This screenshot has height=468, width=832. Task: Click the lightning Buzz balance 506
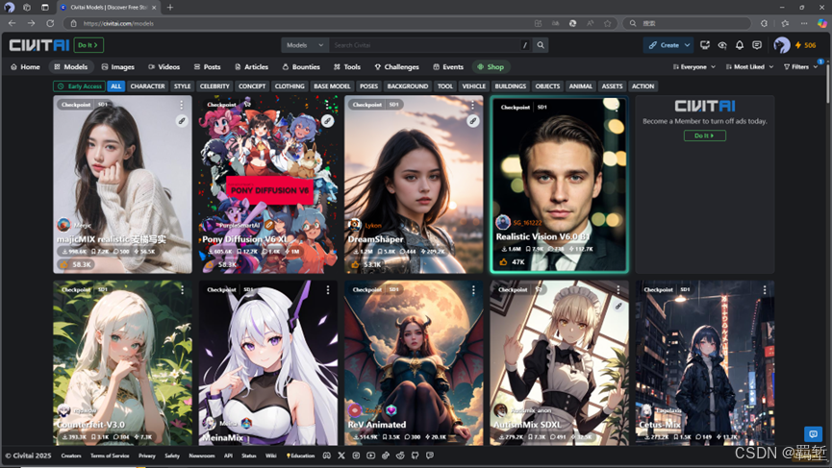(x=805, y=45)
